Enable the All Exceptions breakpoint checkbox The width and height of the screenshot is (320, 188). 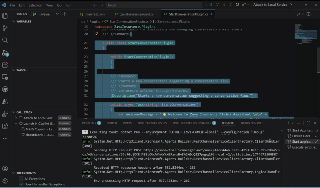(21, 179)
